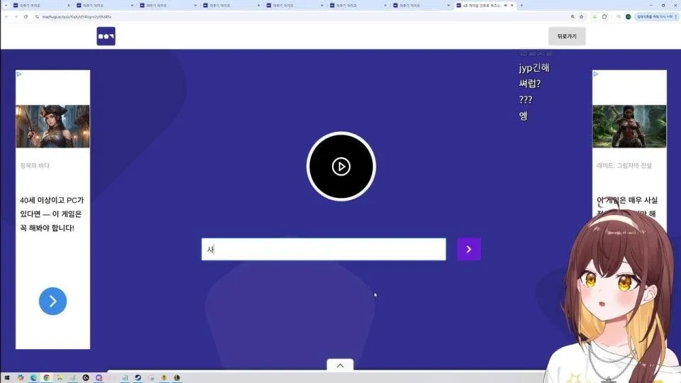Screen dimensions: 681x383
Task: Close the active 4초 케이팝 quiz tab
Action: point(512,5)
